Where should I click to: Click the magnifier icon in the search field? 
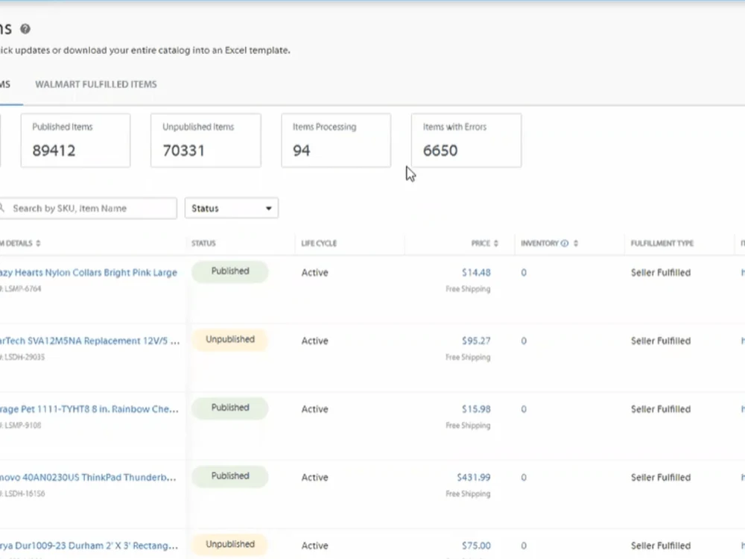pos(3,208)
